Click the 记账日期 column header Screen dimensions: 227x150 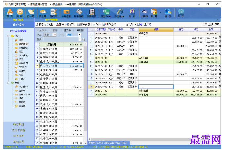(101, 30)
